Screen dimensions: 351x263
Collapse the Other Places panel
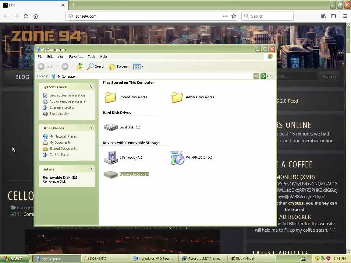pos(91,128)
